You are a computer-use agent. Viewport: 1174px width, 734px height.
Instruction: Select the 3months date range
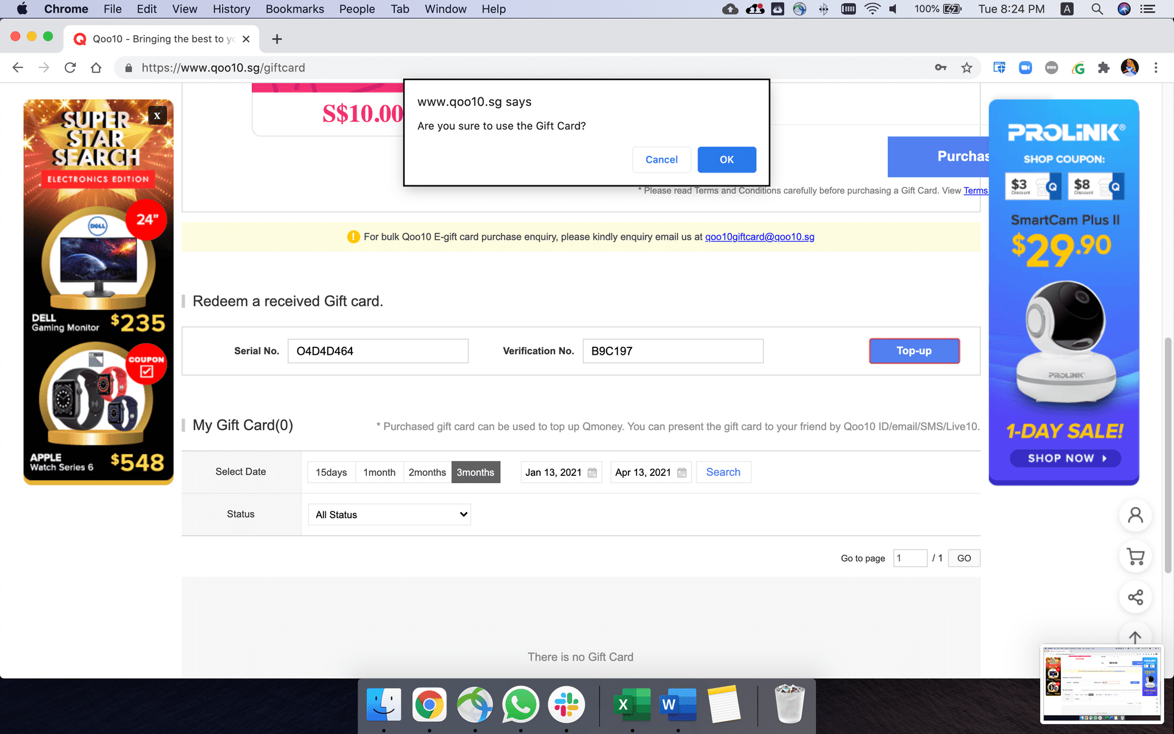coord(476,472)
